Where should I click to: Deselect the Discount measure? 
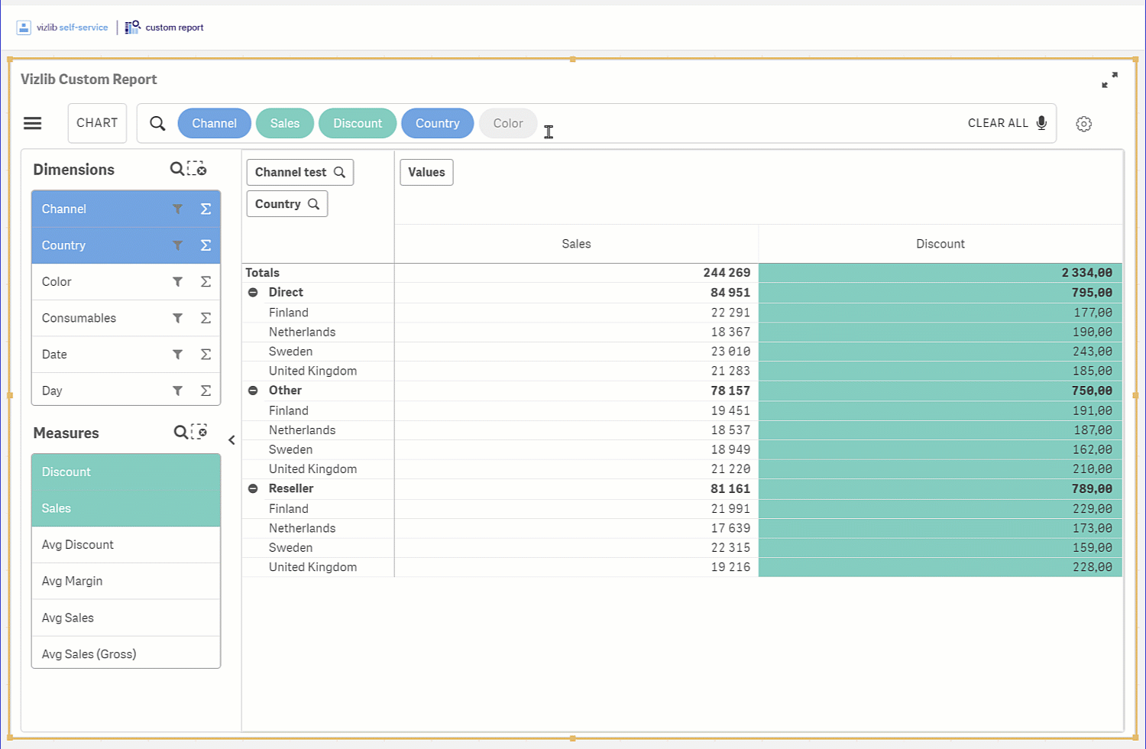point(126,472)
